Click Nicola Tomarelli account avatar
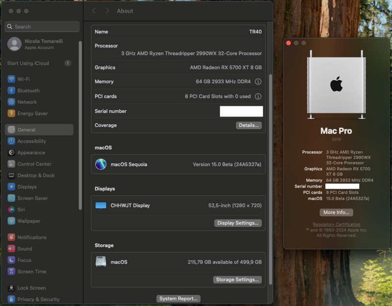392x306 pixels. tap(14, 44)
